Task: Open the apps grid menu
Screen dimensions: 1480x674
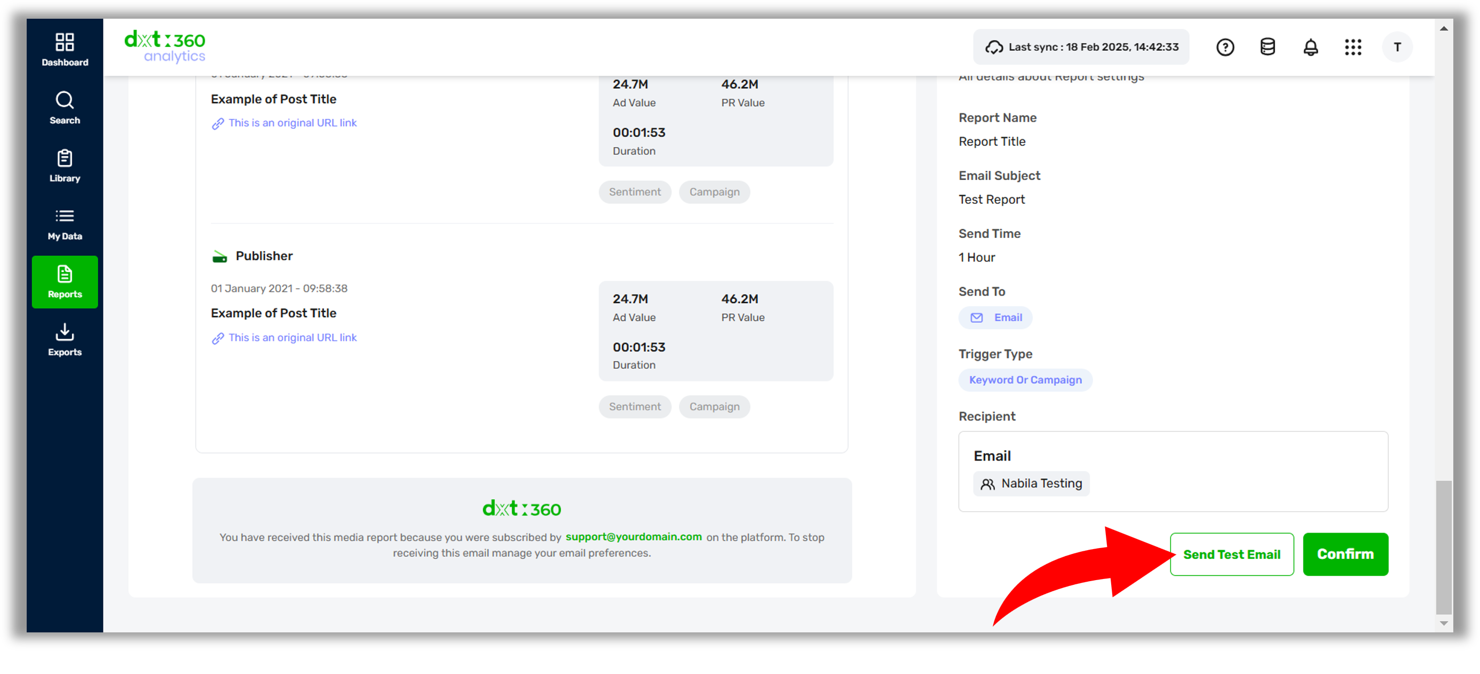Action: coord(1353,47)
